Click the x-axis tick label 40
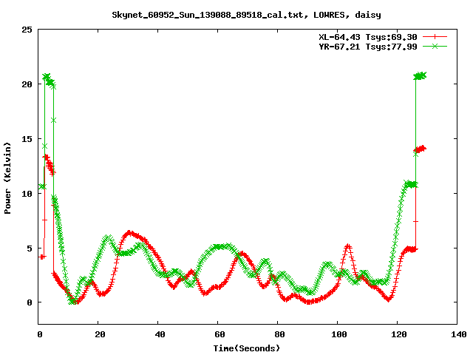 click(x=158, y=334)
